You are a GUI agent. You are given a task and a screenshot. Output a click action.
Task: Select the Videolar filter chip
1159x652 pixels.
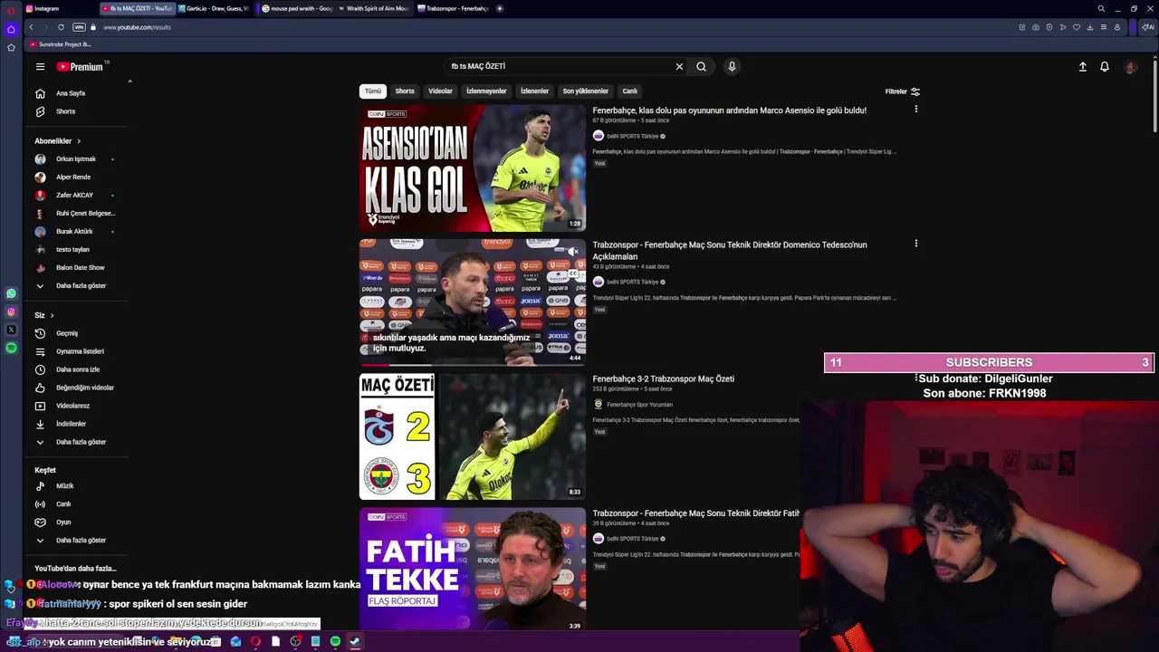point(440,91)
